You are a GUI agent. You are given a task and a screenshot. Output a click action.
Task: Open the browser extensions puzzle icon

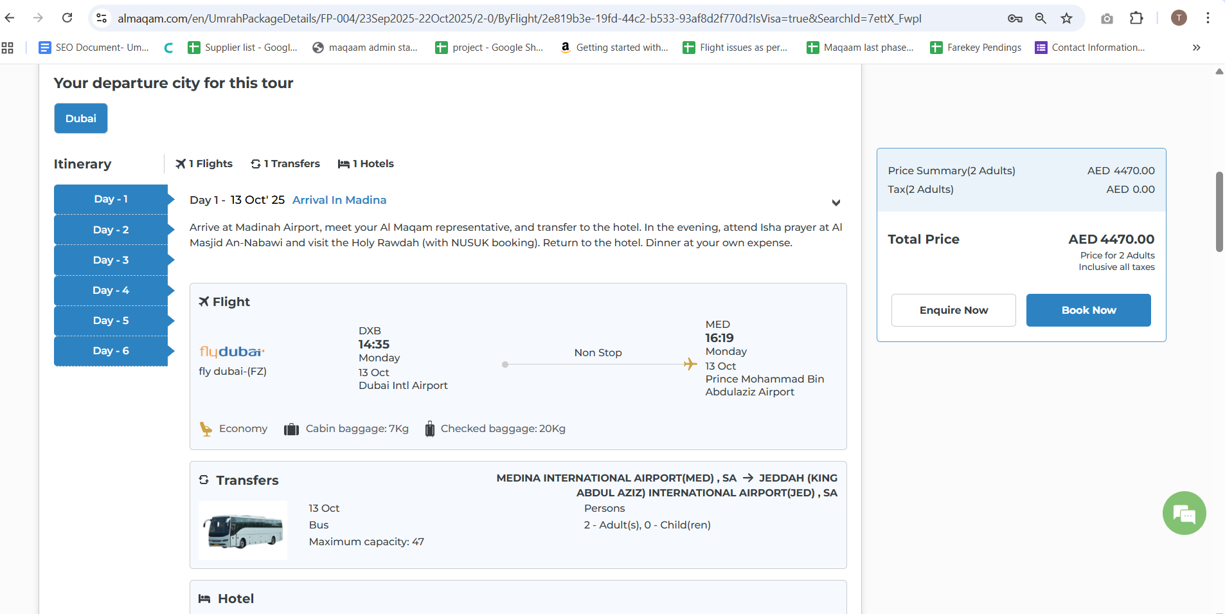[x=1136, y=18]
